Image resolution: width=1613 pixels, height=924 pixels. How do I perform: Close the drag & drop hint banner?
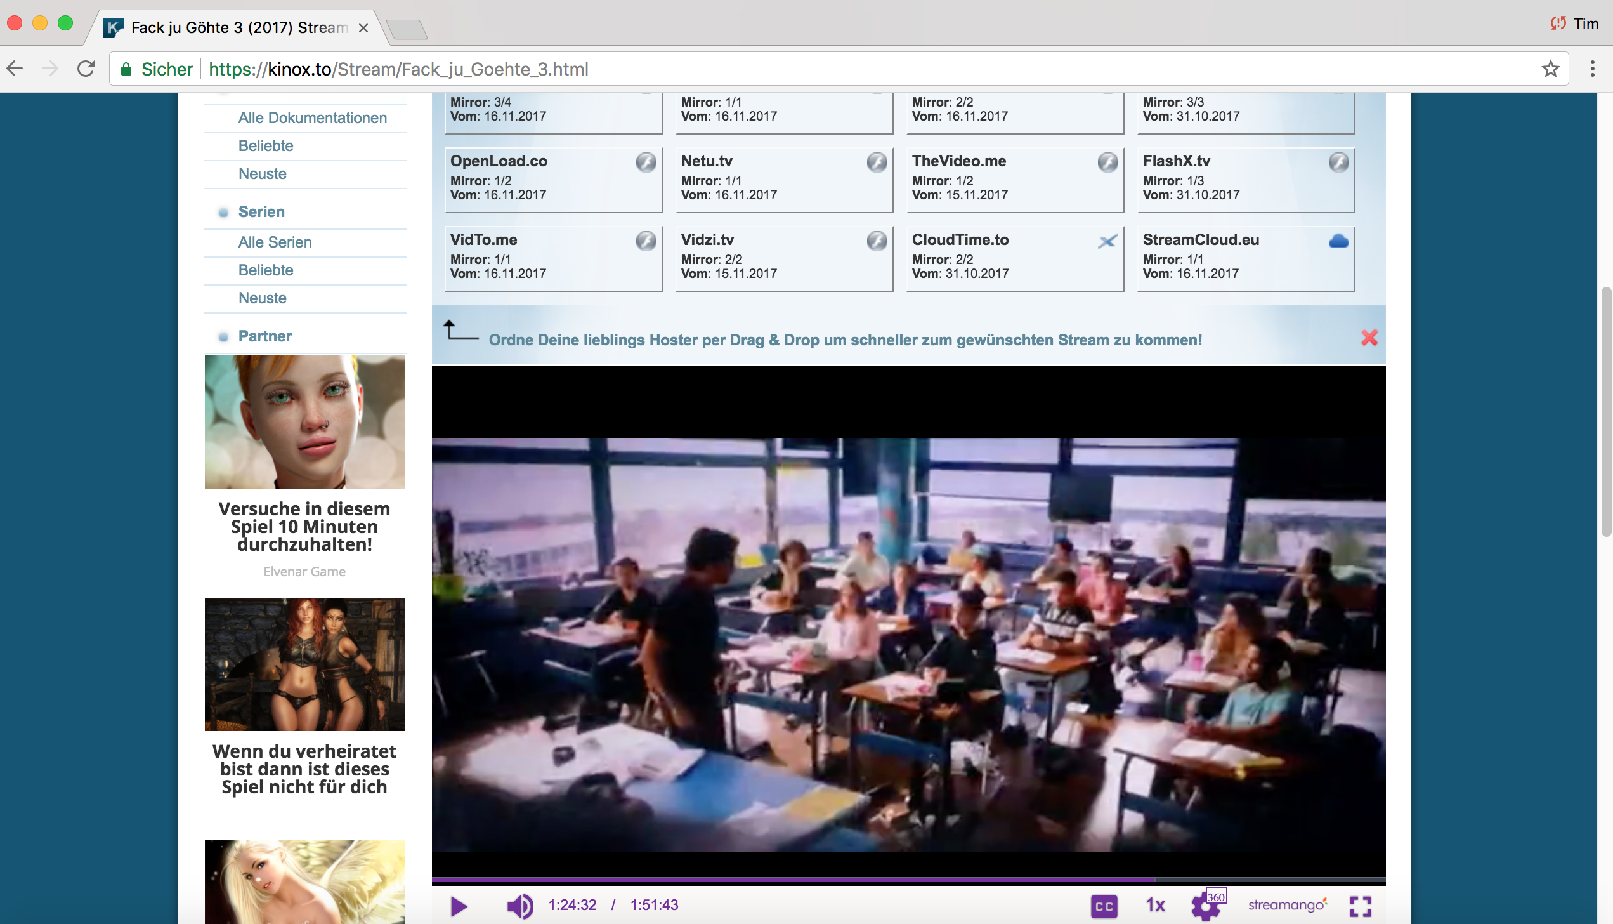[x=1369, y=338]
